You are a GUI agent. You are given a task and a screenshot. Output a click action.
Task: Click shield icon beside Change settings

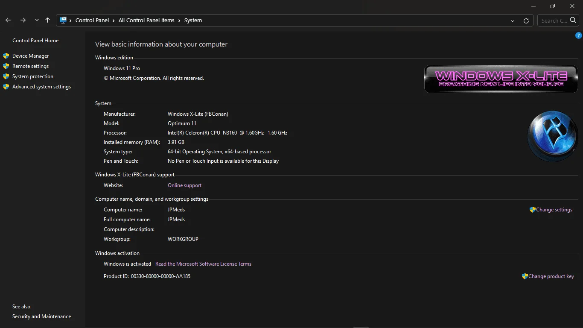click(x=533, y=210)
